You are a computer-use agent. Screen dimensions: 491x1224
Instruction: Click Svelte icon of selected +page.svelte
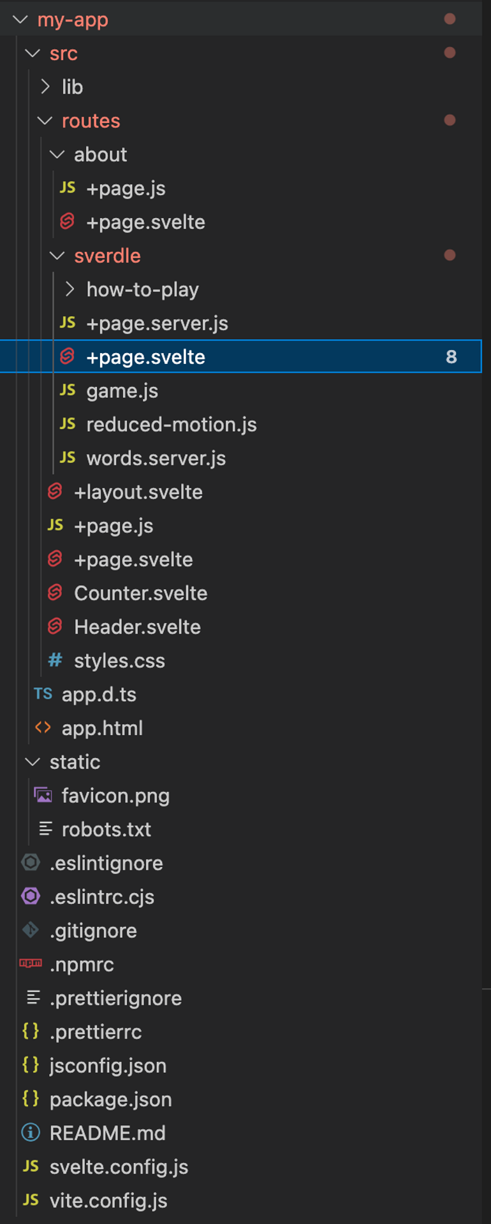[x=68, y=357]
